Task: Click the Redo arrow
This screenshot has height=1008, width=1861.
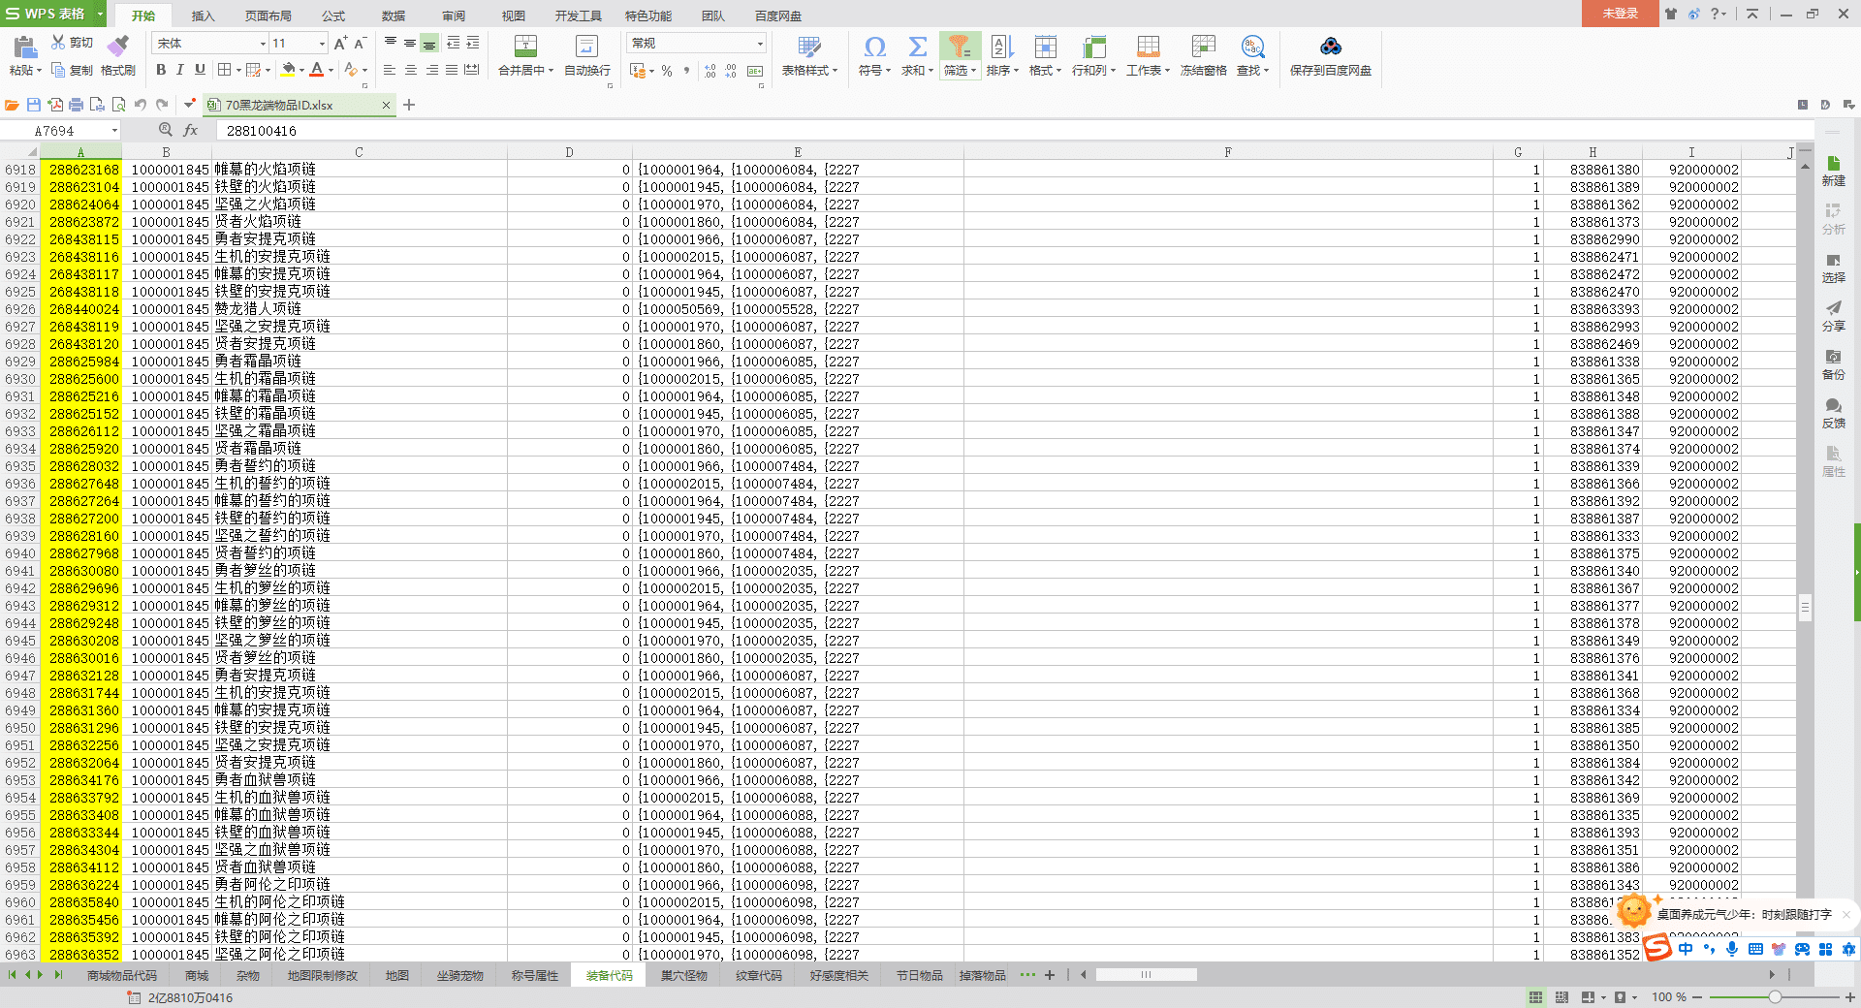Action: (162, 105)
